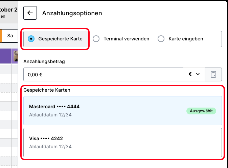The image size is (228, 168).
Task: Click Mastercard's Ablaufdatum 12/34 text
Action: (x=50, y=115)
